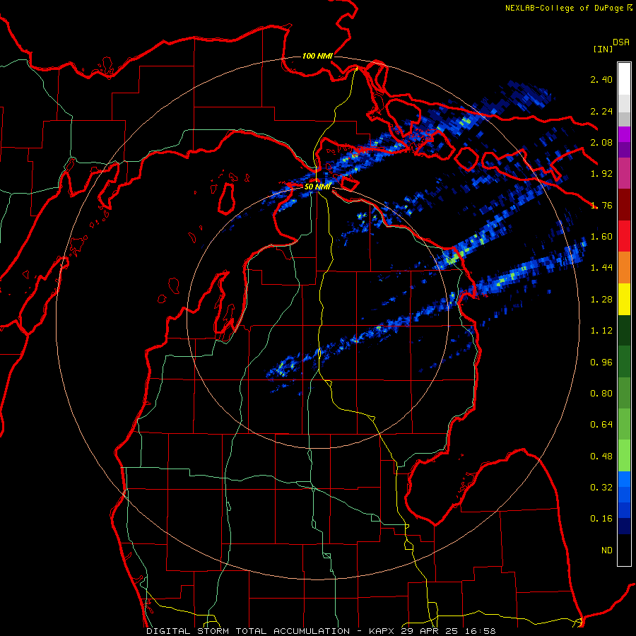The height and width of the screenshot is (636, 636).
Task: Select the white swatch at the top of the legend
Action: [624, 79]
